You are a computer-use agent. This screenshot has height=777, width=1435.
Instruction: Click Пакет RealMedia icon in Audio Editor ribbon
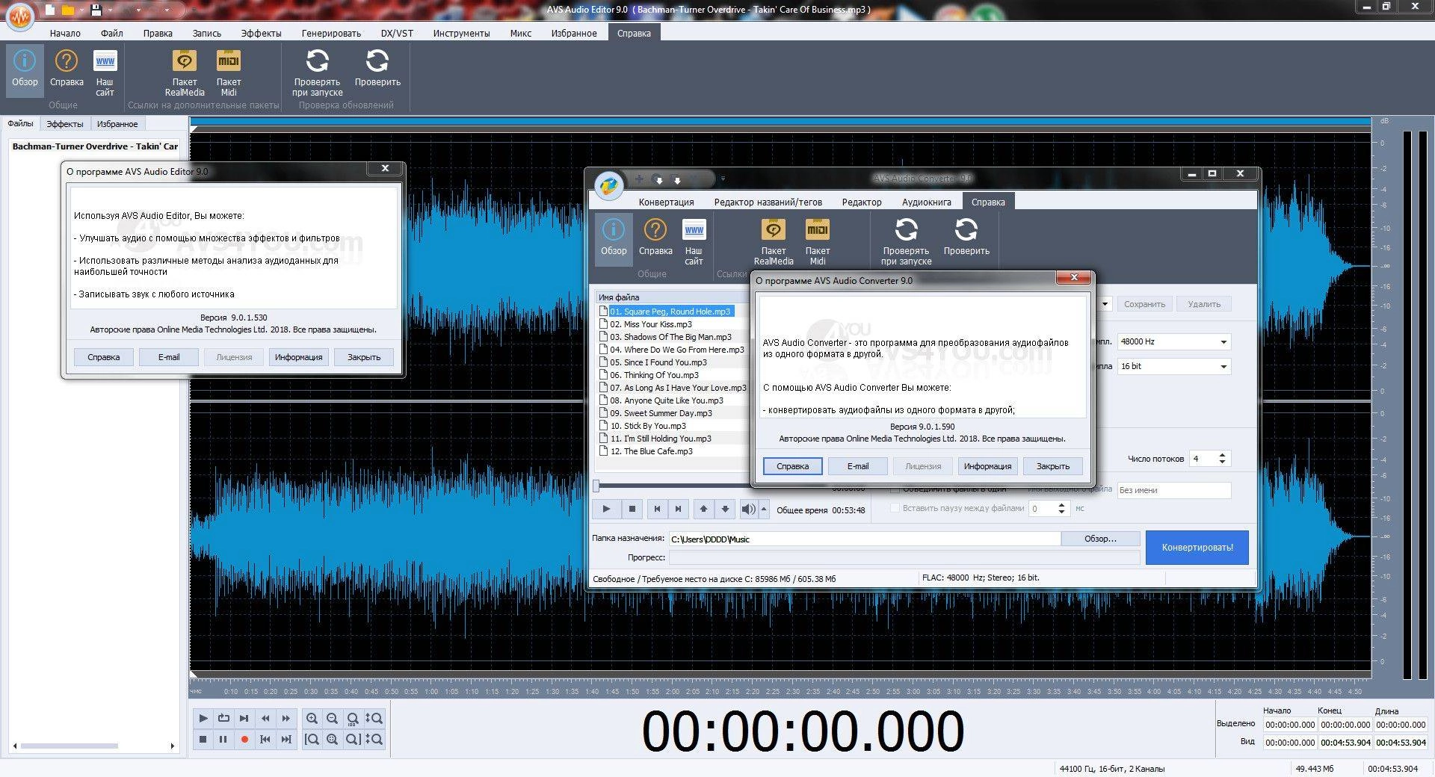coord(185,72)
